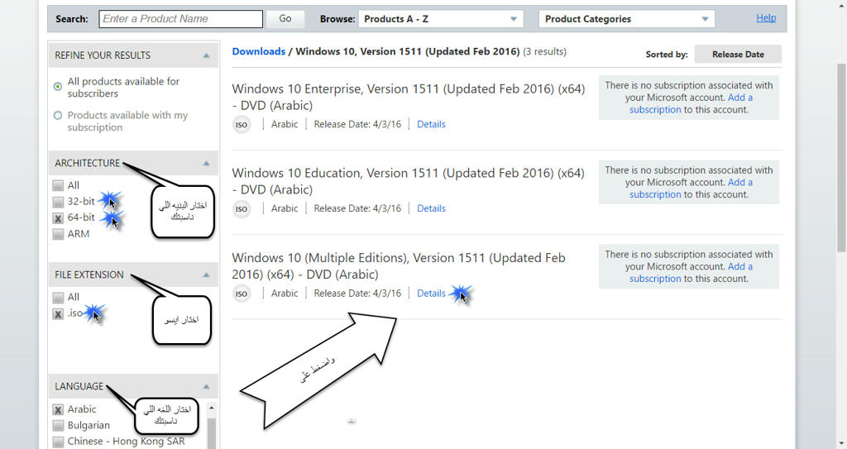Image resolution: width=847 pixels, height=449 pixels.
Task: Click the language list scroll up arrow
Action: click(x=212, y=408)
